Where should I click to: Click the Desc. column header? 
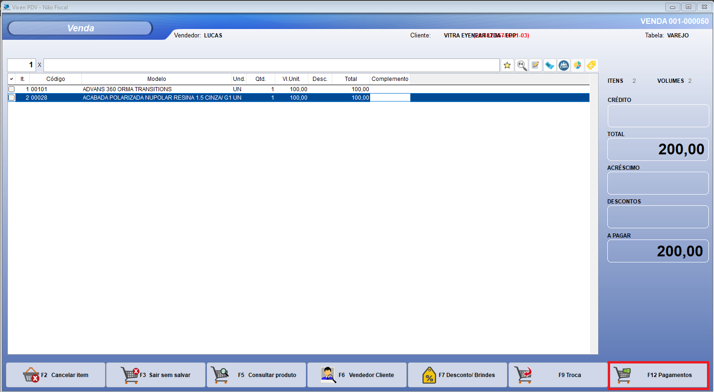(320, 79)
